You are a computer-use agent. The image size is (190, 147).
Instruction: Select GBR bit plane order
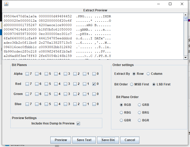tap(121, 120)
